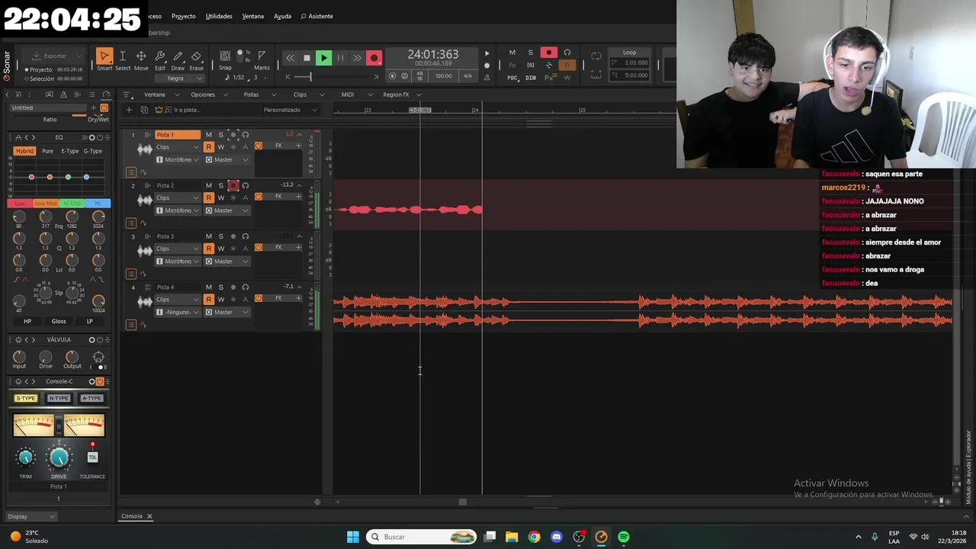Open the Clips edit filter dropdown on Pista 1
Viewport: 976px width, 549px height.
pos(177,147)
